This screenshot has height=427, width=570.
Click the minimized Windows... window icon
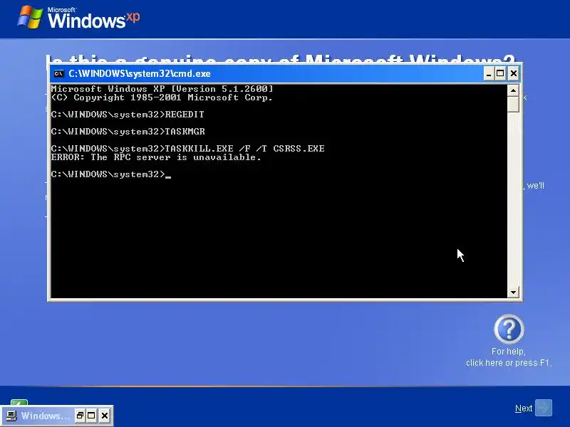pos(11,416)
